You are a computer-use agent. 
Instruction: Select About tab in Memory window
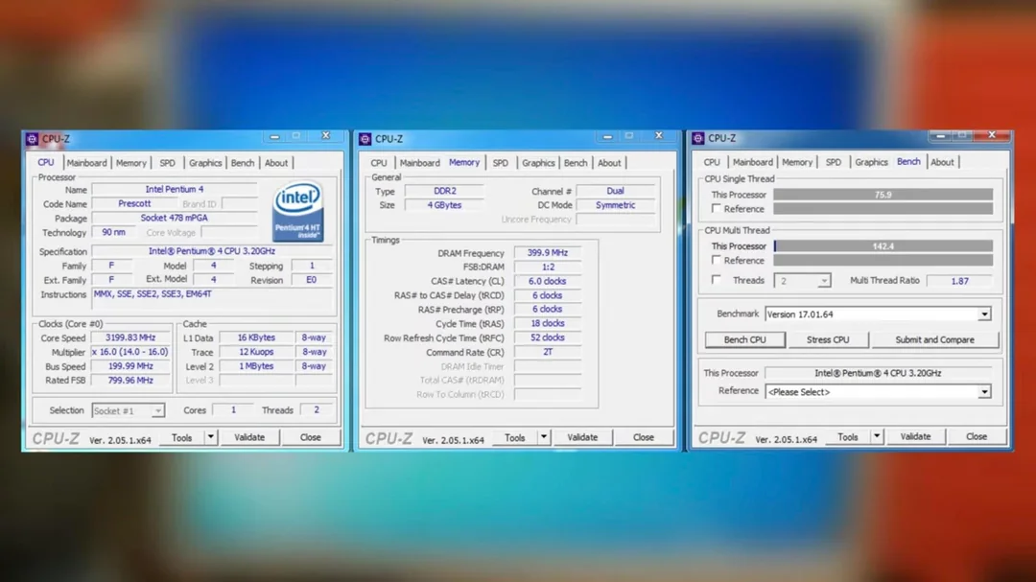[609, 163]
